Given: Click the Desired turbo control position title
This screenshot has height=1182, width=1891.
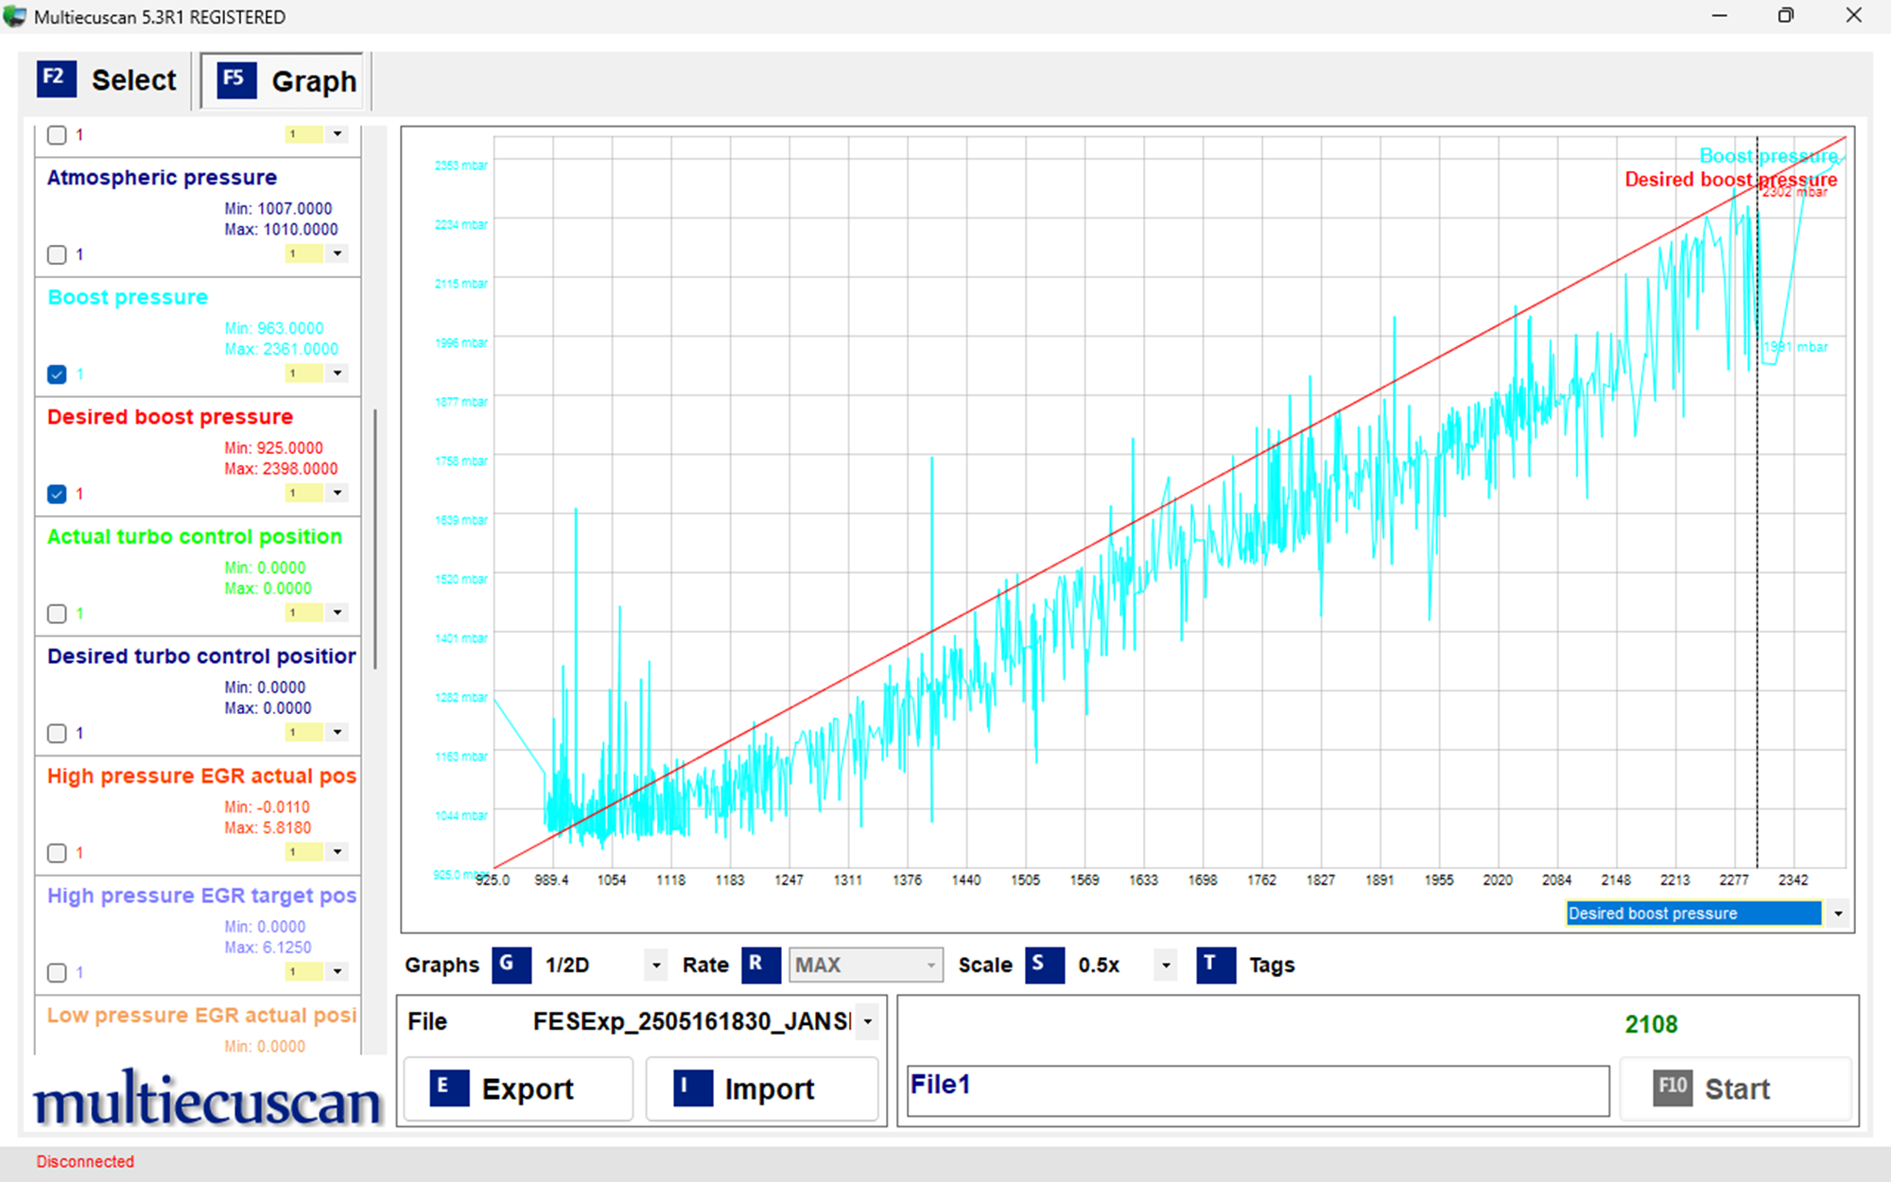Looking at the screenshot, I should (201, 656).
